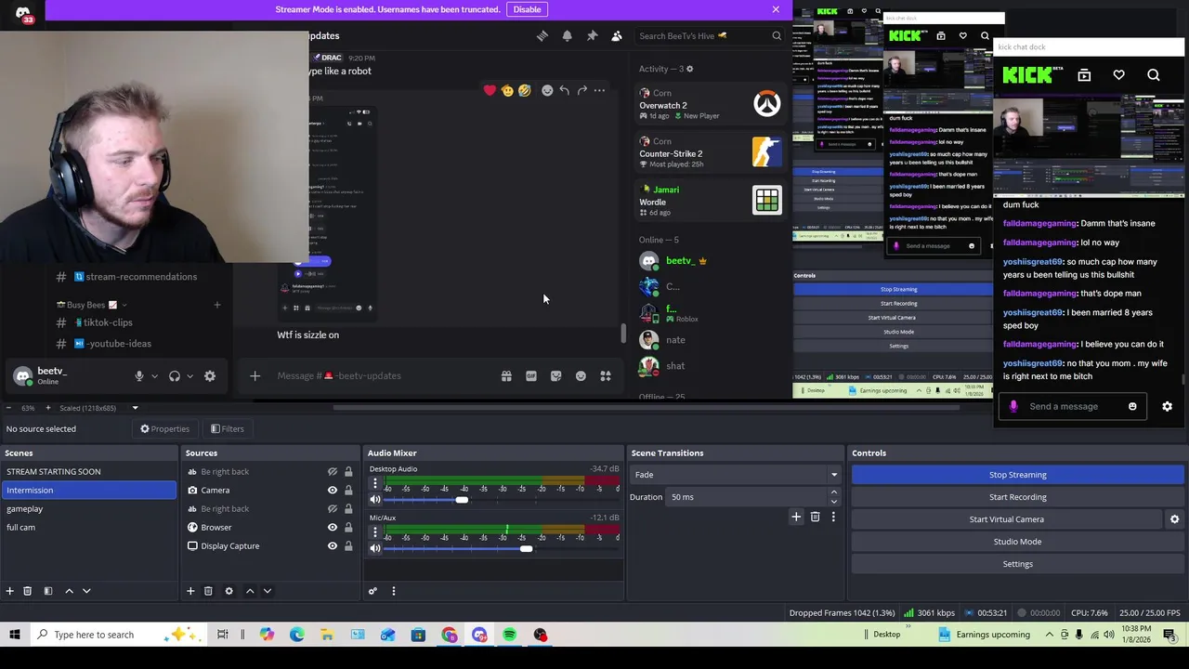
Task: Open source Properties button
Action: point(164,428)
